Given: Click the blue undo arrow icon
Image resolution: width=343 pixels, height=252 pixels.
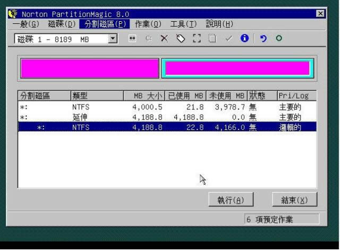Looking at the screenshot, I should [x=263, y=39].
